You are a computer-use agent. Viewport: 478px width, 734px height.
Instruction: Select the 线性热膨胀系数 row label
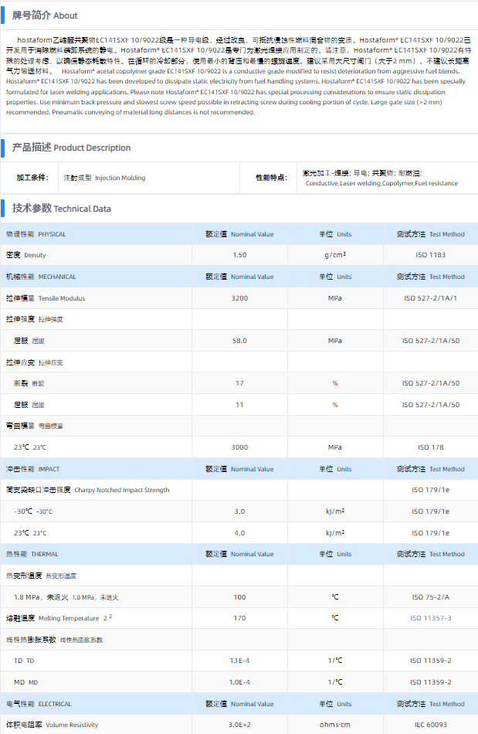(54, 640)
